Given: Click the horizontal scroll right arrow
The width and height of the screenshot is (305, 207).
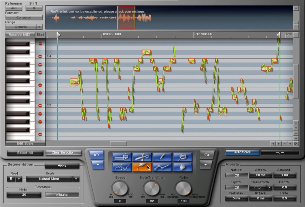Looking at the screenshot, I should 279,144.
